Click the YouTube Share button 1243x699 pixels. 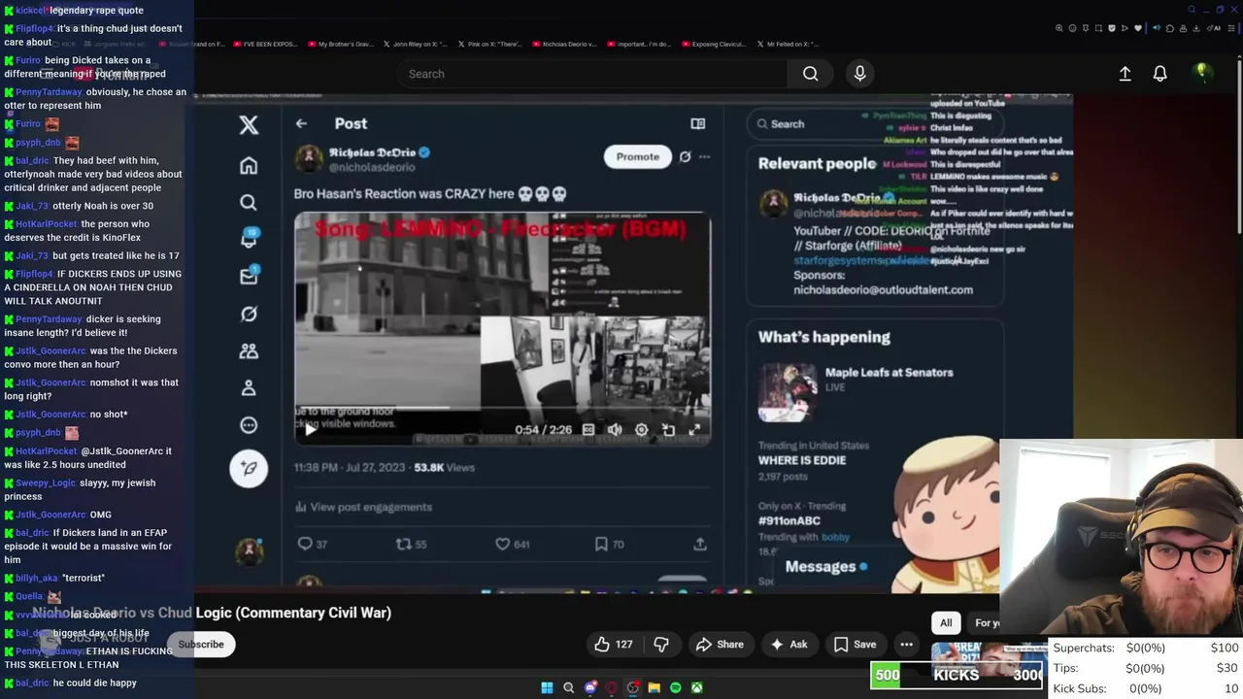tap(720, 644)
